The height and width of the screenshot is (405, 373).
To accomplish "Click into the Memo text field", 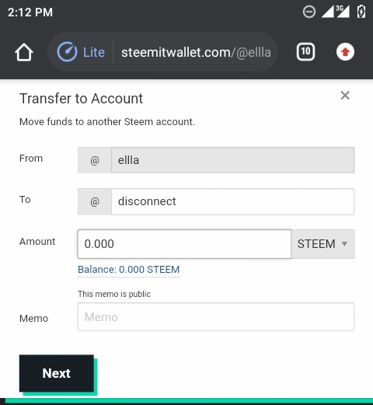I will pyautogui.click(x=216, y=316).
